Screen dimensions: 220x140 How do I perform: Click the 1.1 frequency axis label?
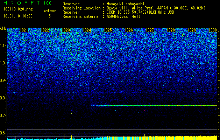point(3,45)
